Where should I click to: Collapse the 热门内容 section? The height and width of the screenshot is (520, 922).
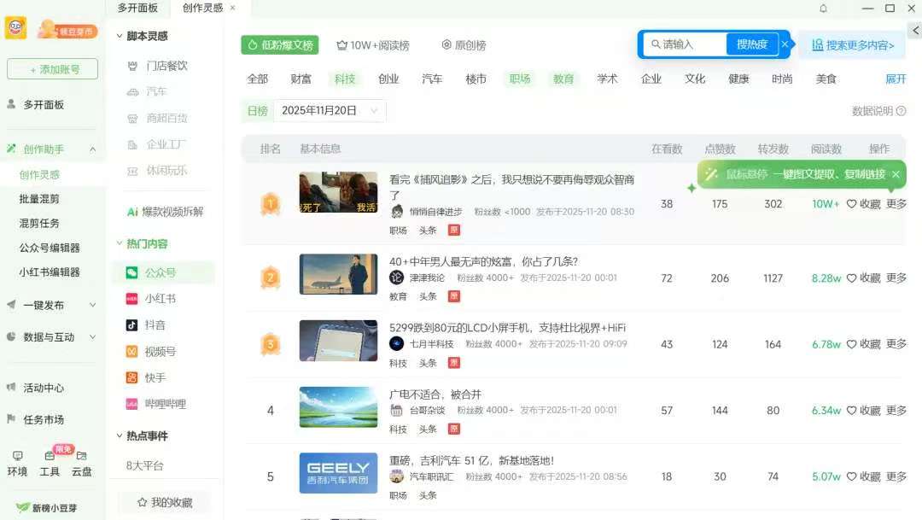(120, 243)
